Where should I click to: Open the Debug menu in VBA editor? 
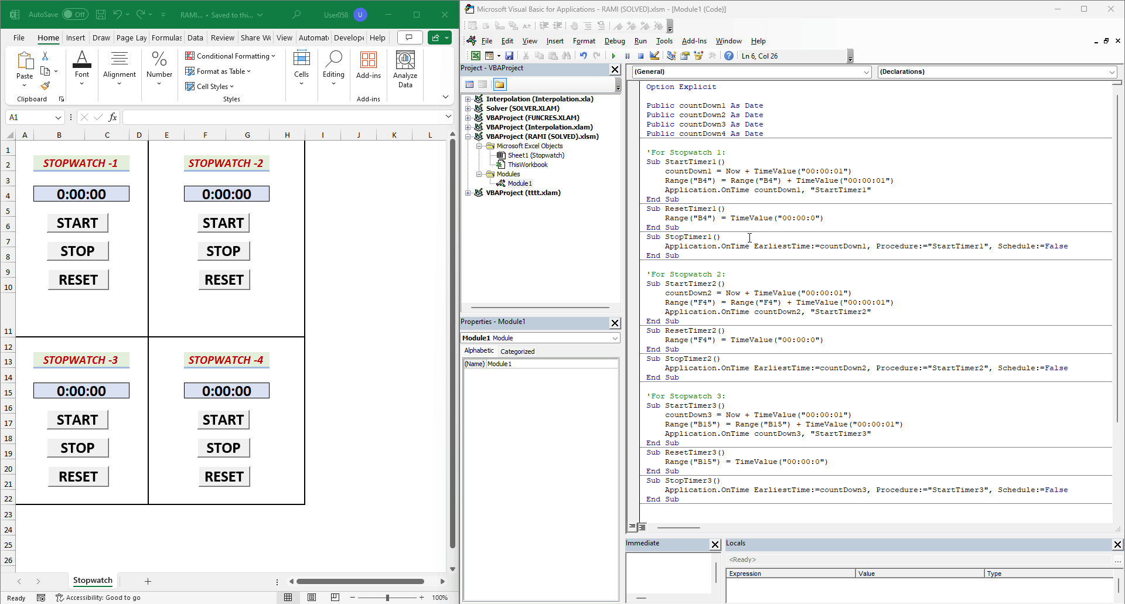click(614, 41)
